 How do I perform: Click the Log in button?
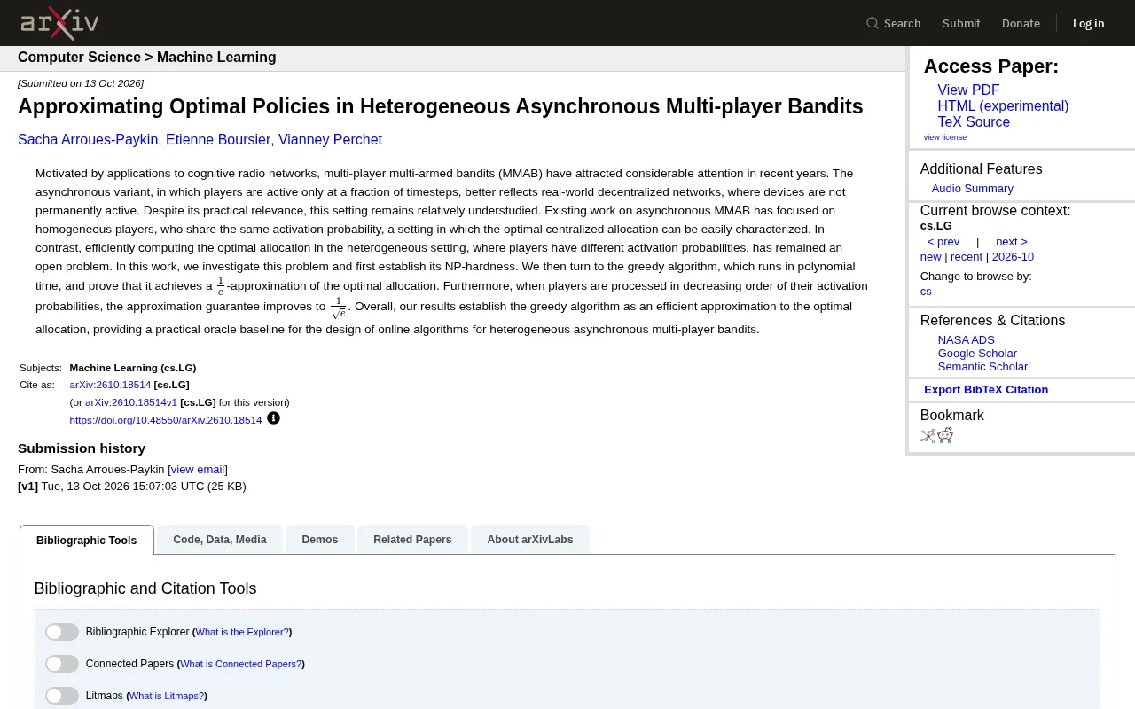1088,23
